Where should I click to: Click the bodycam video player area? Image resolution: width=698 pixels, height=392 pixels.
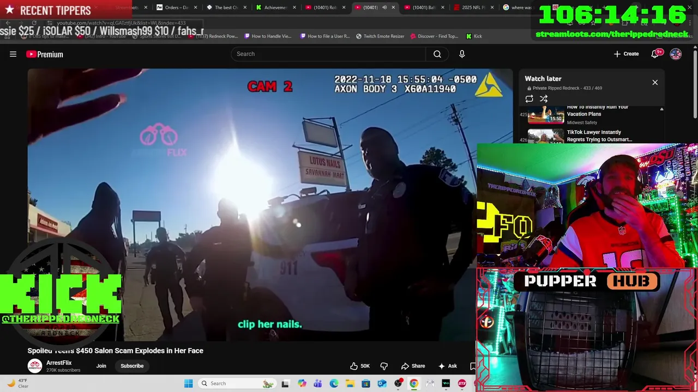coord(270,205)
